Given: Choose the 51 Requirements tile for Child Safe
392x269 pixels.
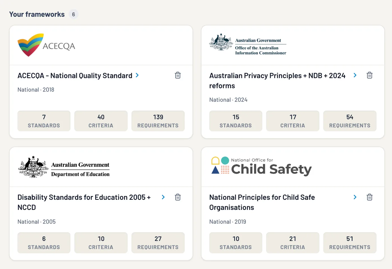Looking at the screenshot, I should click(350, 243).
